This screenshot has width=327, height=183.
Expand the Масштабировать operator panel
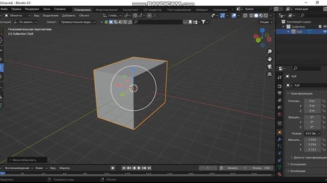[27, 160]
